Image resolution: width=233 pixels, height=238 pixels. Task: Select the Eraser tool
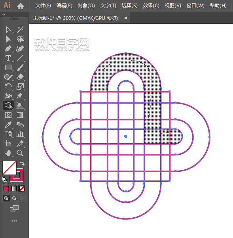pos(20,77)
